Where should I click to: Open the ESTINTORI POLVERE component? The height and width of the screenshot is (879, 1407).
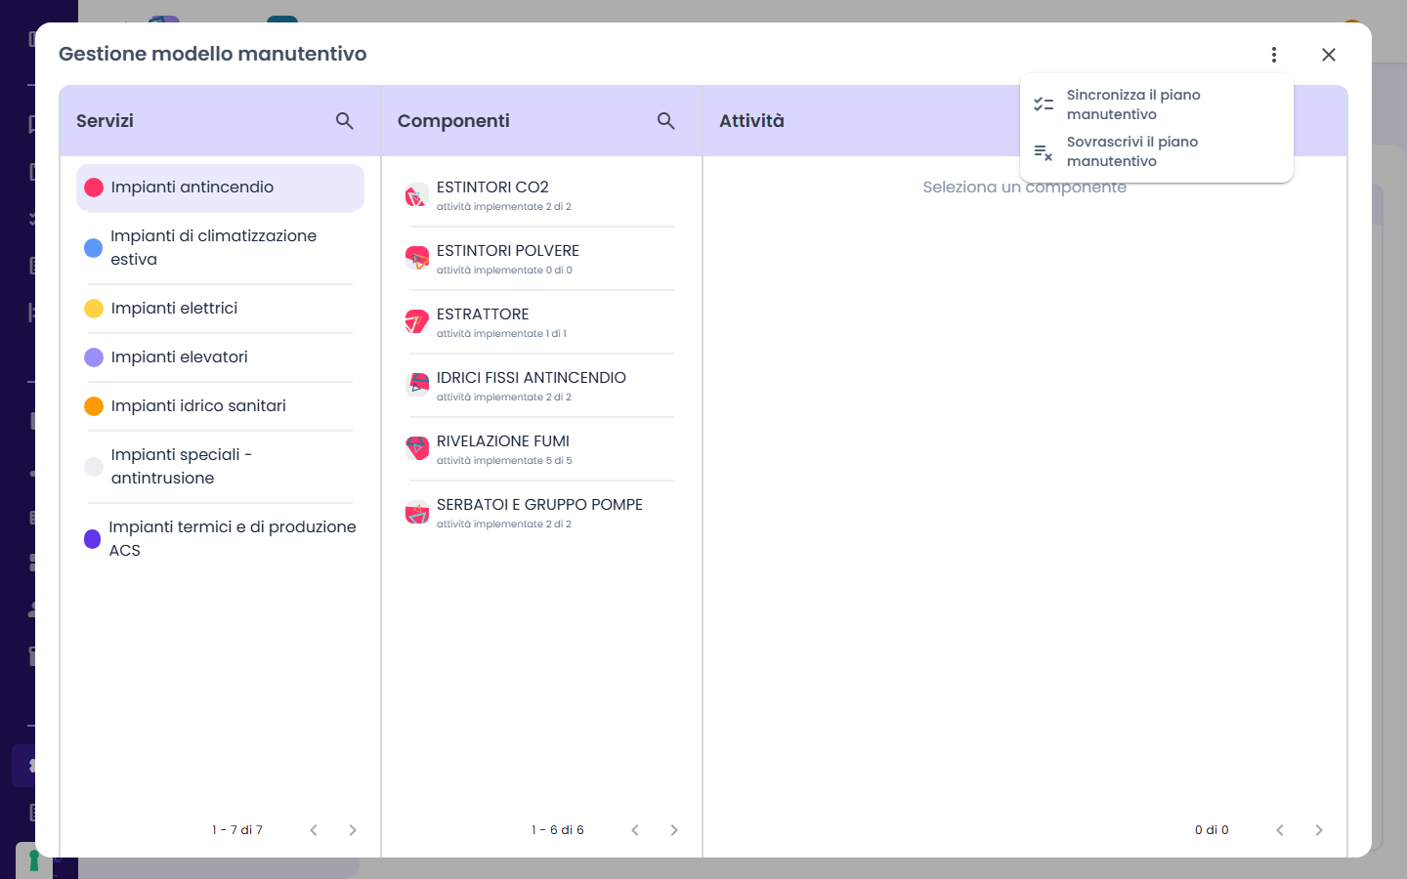click(541, 259)
